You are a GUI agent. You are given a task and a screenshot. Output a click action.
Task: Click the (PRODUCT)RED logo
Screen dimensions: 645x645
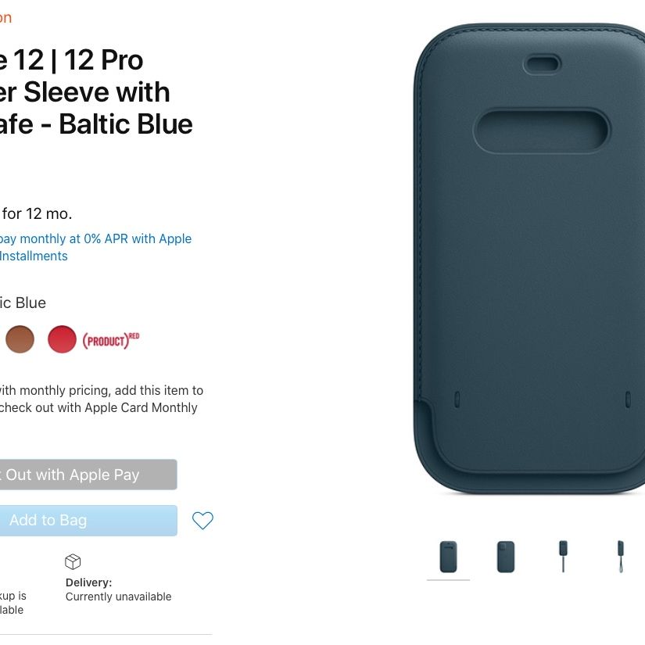(111, 341)
